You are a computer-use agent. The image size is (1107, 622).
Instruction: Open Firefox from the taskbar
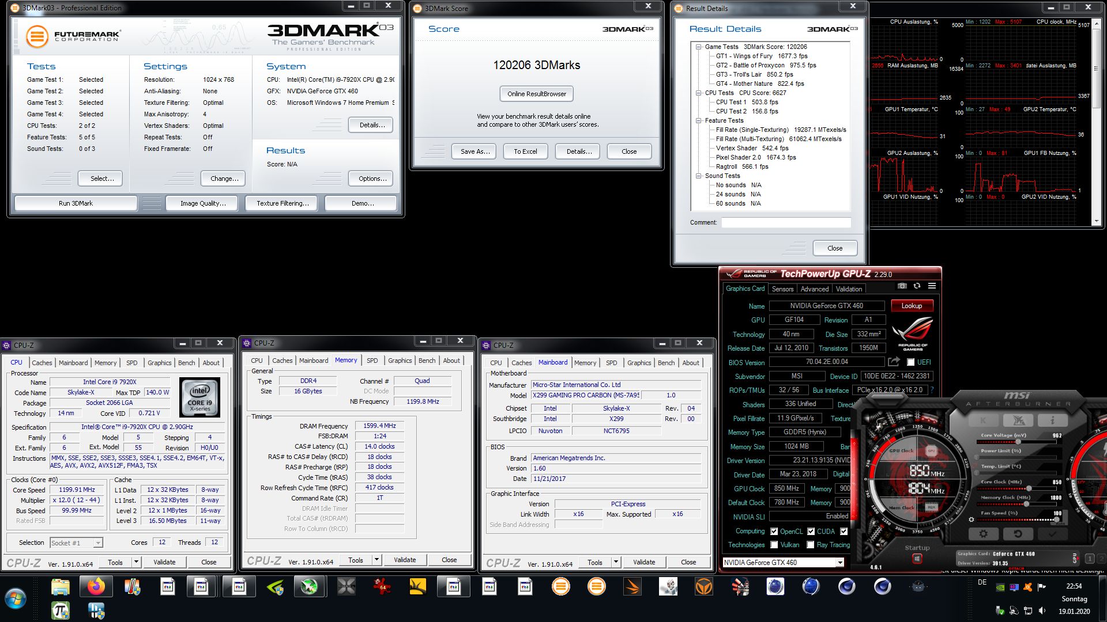coord(96,587)
